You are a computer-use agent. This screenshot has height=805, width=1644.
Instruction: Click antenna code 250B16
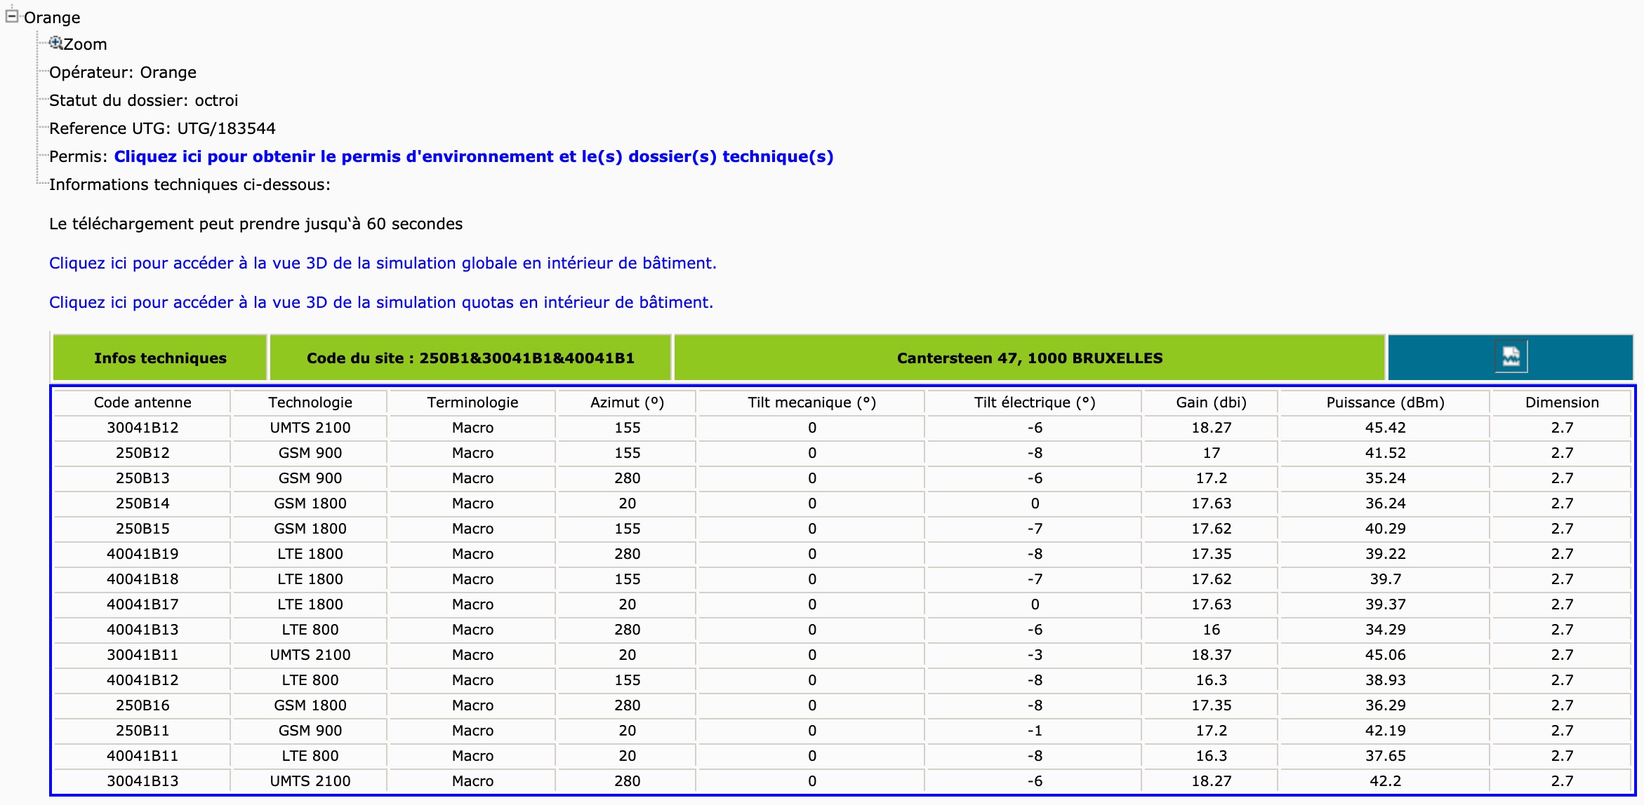[142, 705]
